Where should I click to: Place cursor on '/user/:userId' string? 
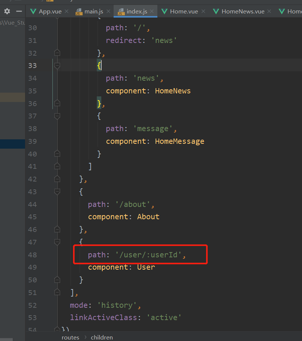(148, 255)
